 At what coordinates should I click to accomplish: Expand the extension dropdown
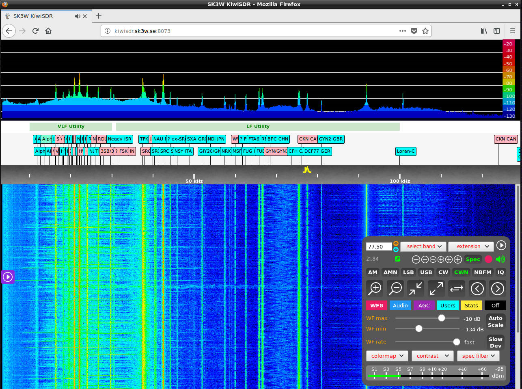tap(471, 246)
